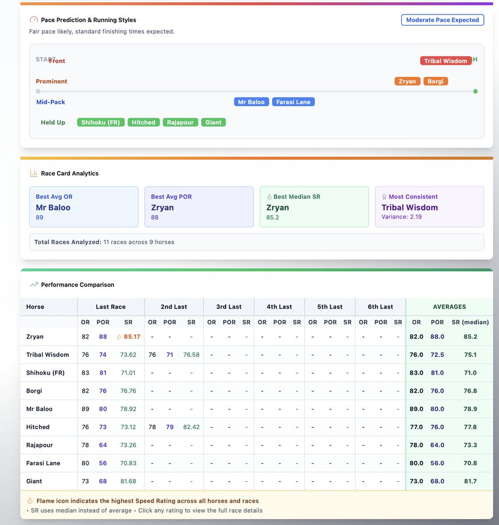Click Zryan's last race POR 88
499x525 pixels.
coord(103,337)
